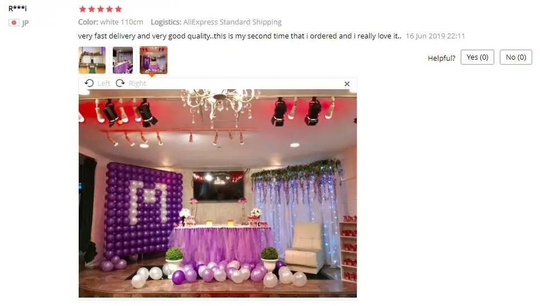Rotate the photo left with the counterclockwise icon
This screenshot has height=306, width=540.
[x=89, y=83]
